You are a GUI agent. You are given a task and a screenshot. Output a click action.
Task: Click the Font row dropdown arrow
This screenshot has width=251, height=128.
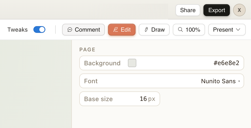239,81
